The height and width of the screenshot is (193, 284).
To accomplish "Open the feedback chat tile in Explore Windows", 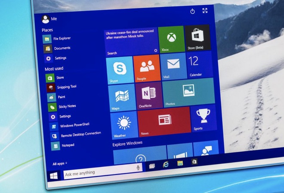I will pos(206,148).
